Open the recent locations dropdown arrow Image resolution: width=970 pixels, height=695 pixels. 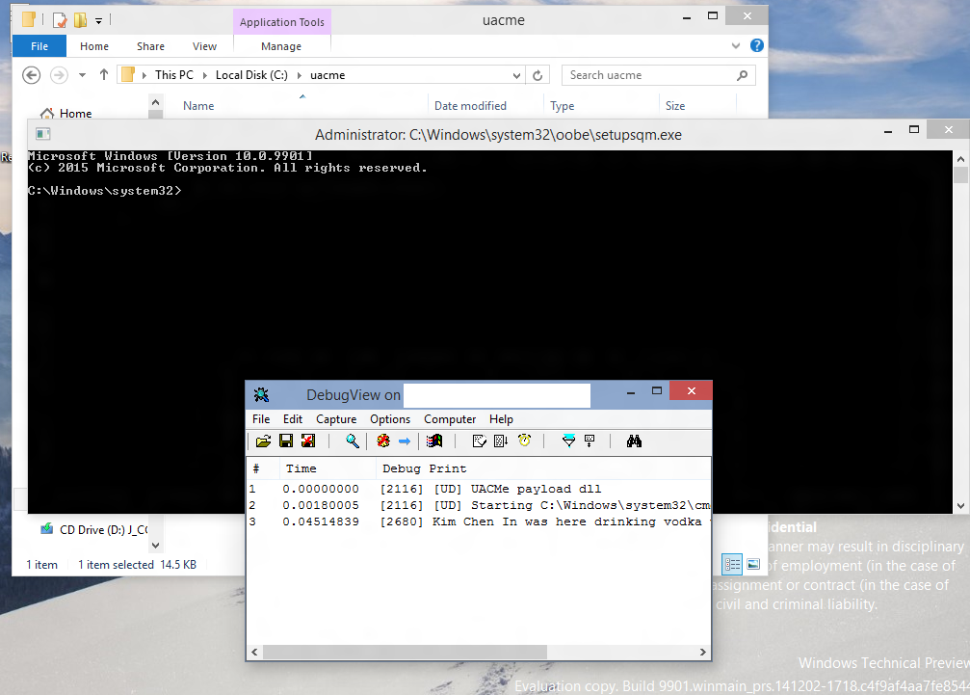click(x=82, y=75)
